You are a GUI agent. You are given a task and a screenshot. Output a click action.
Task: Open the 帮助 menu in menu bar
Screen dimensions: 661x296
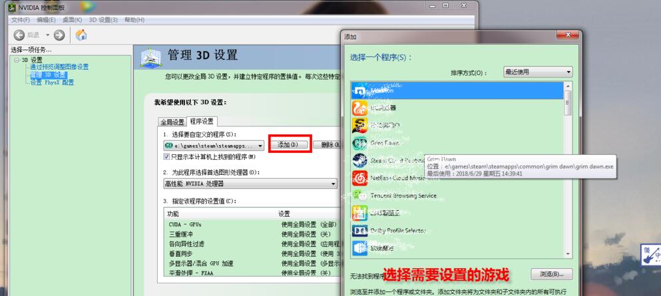133,20
